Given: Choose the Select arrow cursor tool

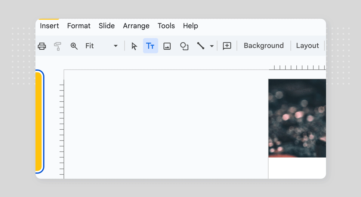Looking at the screenshot, I should pyautogui.click(x=134, y=46).
